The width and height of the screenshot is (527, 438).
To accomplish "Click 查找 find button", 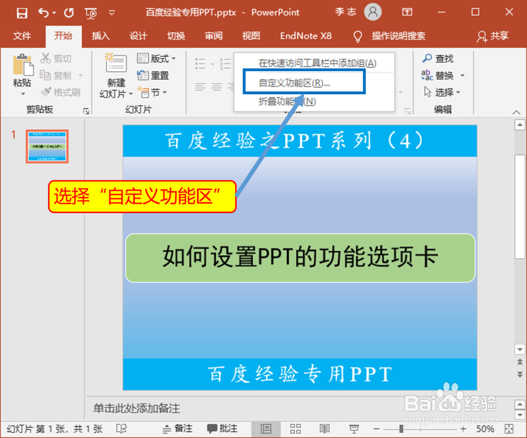I will [438, 59].
